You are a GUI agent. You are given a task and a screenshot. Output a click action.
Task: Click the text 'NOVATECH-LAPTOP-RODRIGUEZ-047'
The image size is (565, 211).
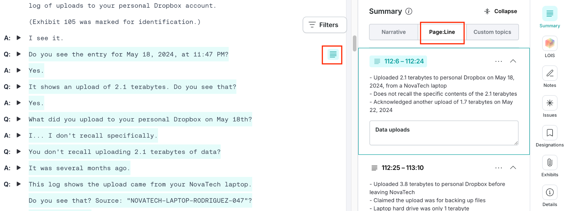(x=187, y=201)
